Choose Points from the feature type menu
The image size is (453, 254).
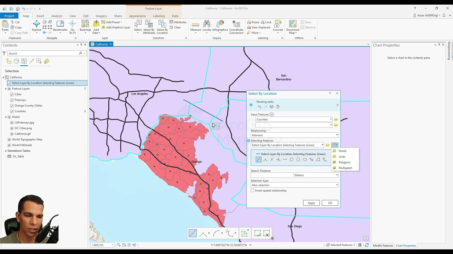coord(343,151)
